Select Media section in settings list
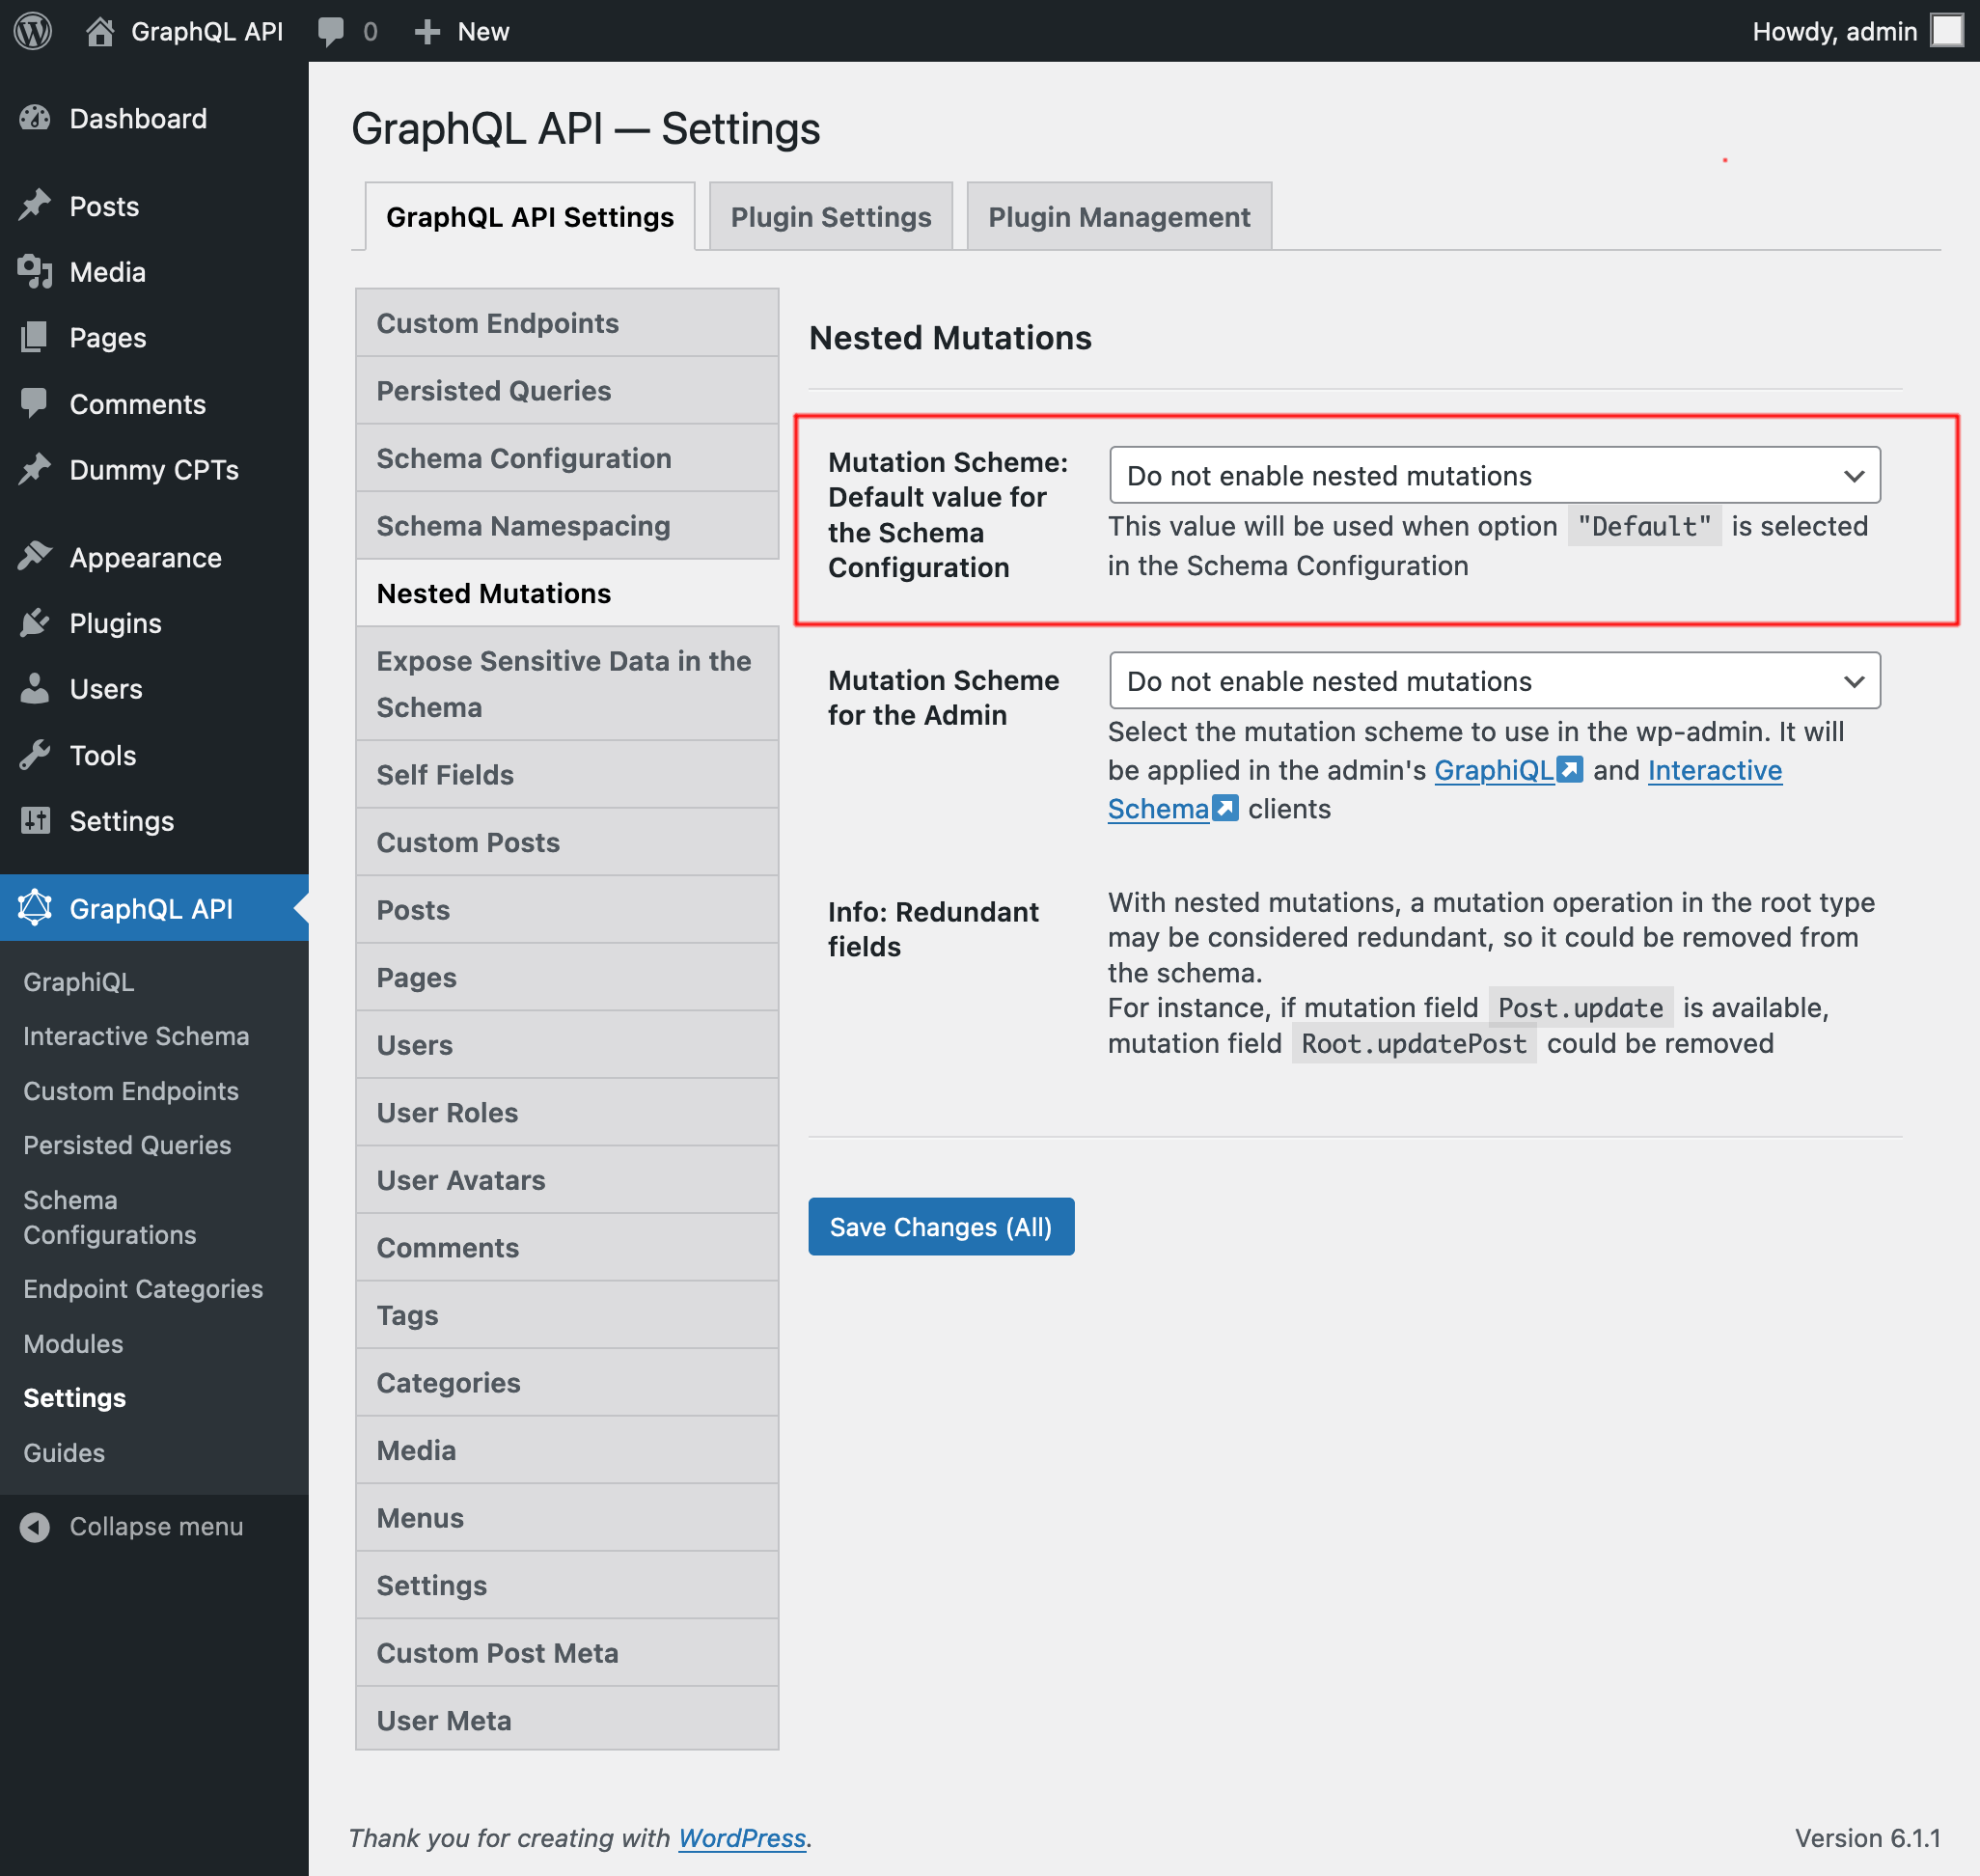The height and width of the screenshot is (1876, 1980). [x=567, y=1450]
